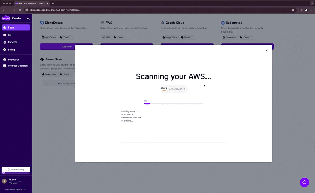
Task: Close the Scanning your AWS dialog
Action: coord(266,50)
